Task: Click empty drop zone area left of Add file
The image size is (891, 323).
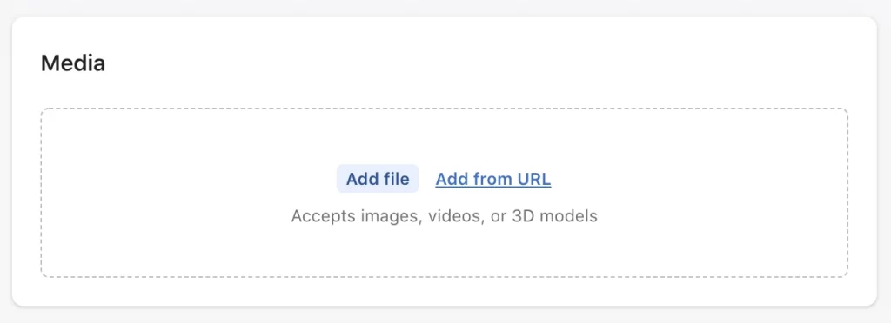Action: pyautogui.click(x=188, y=179)
